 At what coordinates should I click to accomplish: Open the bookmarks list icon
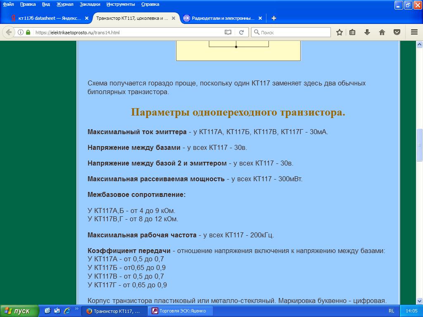[x=352, y=32]
